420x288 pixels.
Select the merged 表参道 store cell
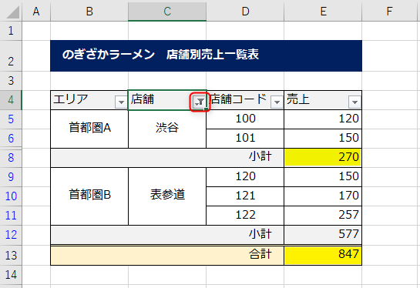tap(167, 196)
